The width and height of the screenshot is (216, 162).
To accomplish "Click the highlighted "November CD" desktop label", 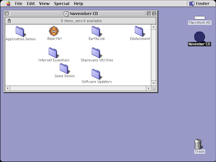I will (199, 44).
